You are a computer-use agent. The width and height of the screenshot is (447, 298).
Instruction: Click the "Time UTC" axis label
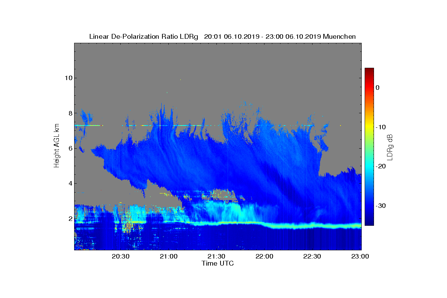coord(218,263)
